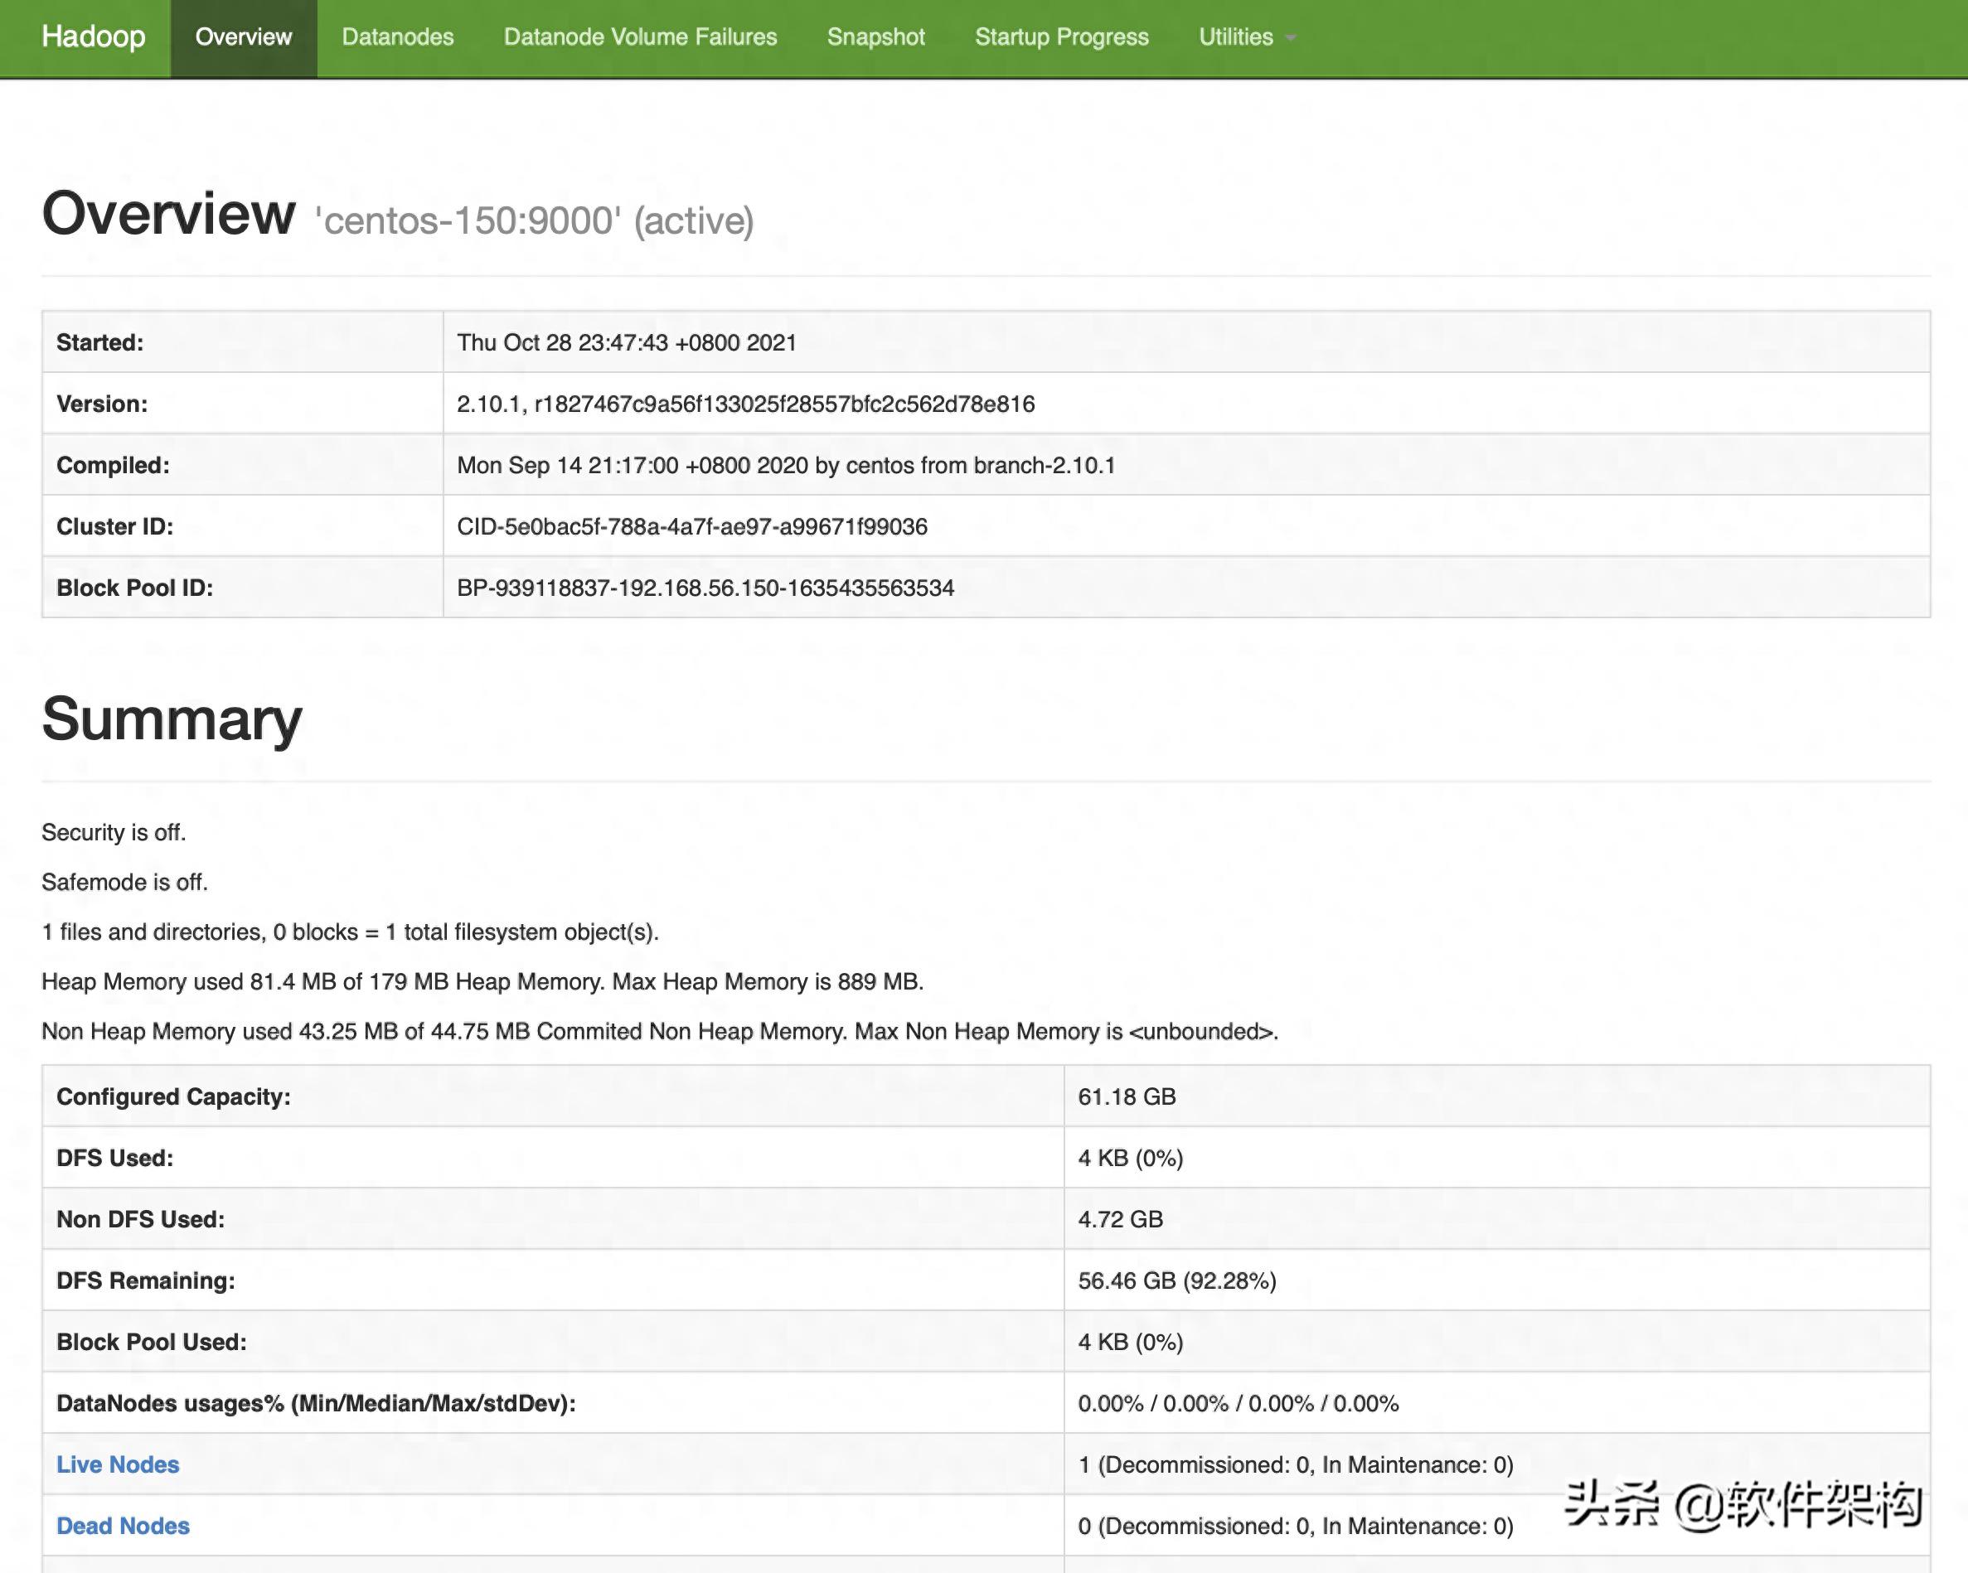Click the 'Started:' row label
Image resolution: width=1968 pixels, height=1573 pixels.
tap(100, 342)
